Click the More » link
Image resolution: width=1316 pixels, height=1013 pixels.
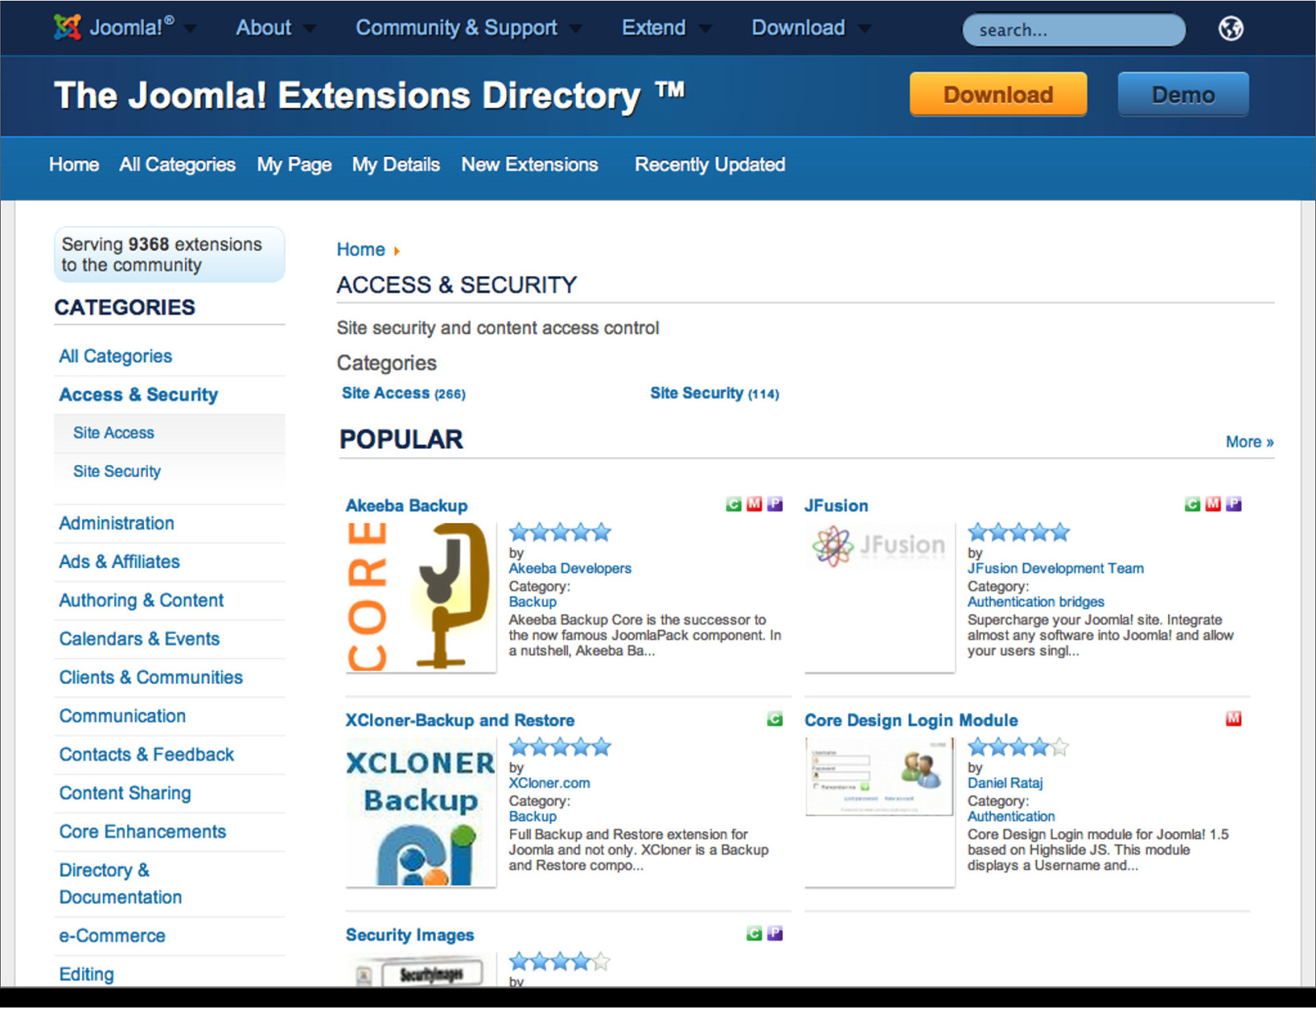(x=1249, y=442)
